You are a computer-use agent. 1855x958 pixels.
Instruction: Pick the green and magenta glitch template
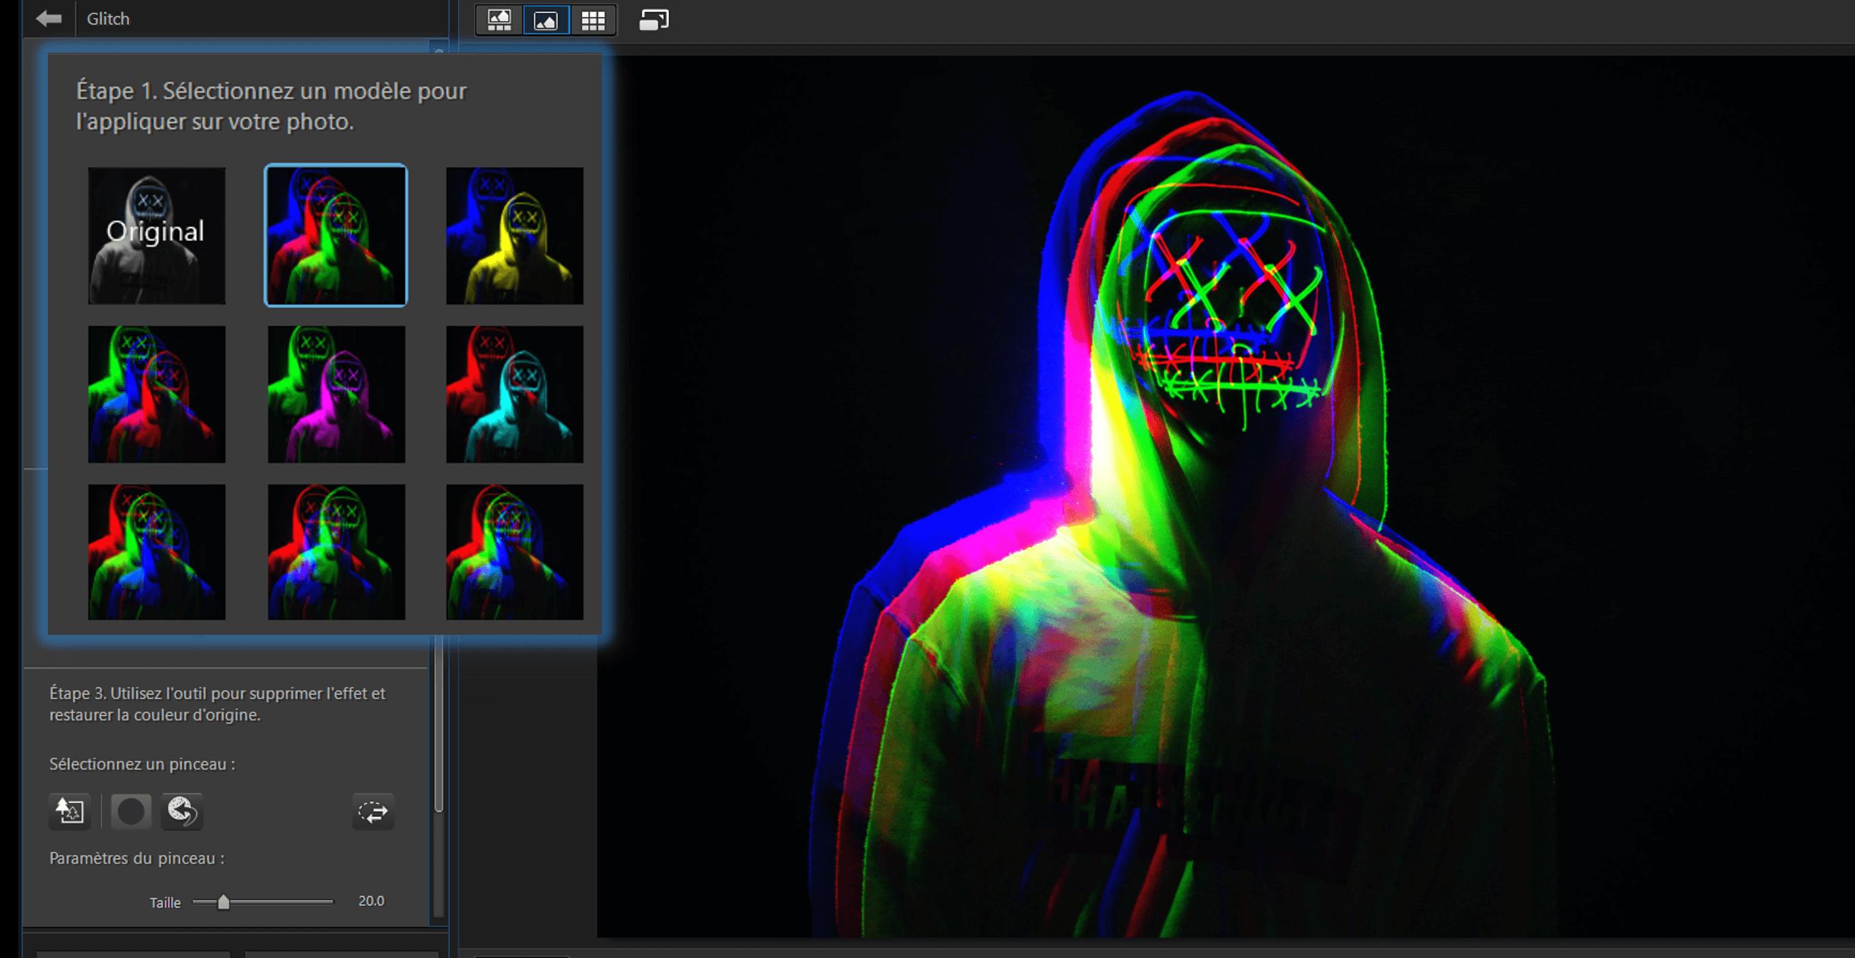(336, 394)
